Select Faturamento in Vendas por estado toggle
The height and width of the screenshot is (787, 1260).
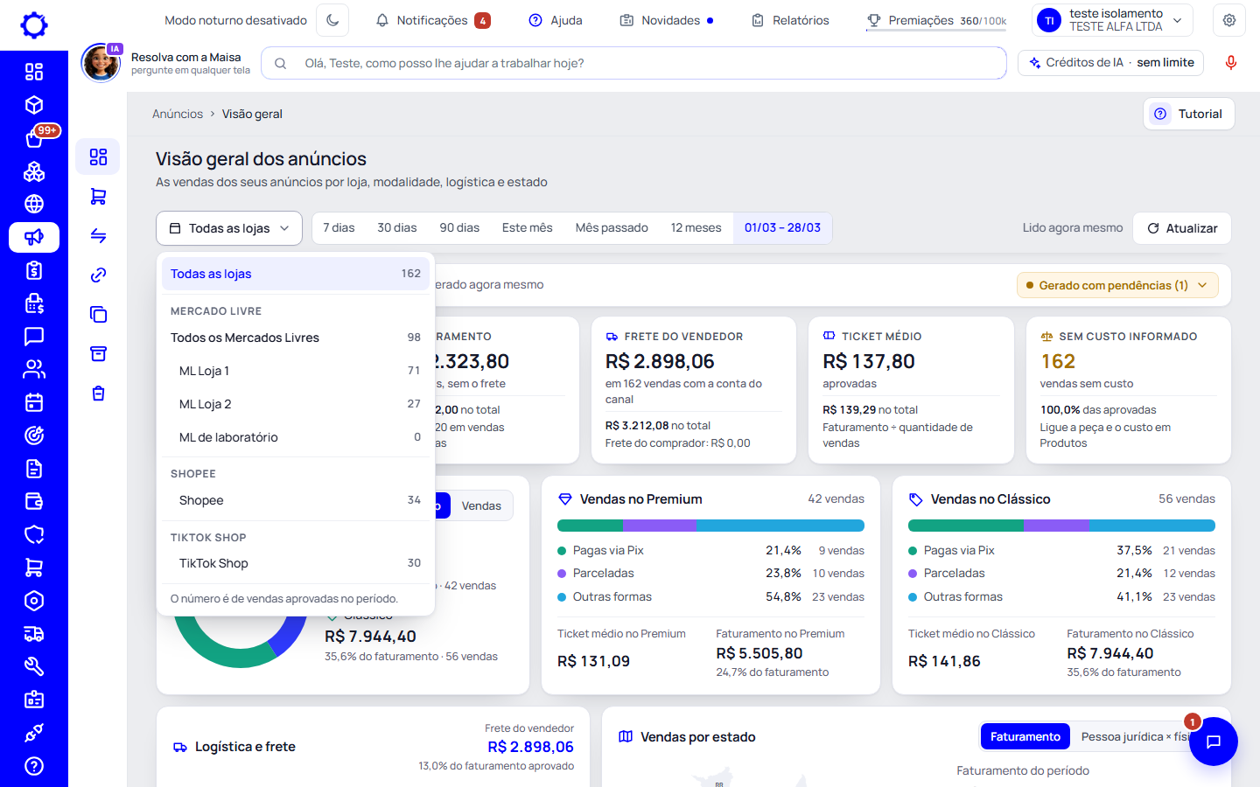pyautogui.click(x=1025, y=737)
